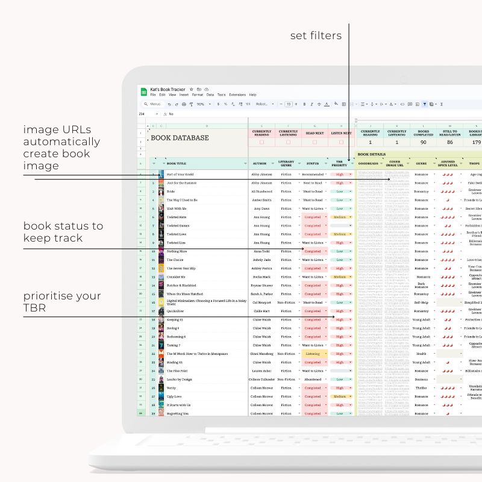Open the fill color paint bucket

point(335,104)
